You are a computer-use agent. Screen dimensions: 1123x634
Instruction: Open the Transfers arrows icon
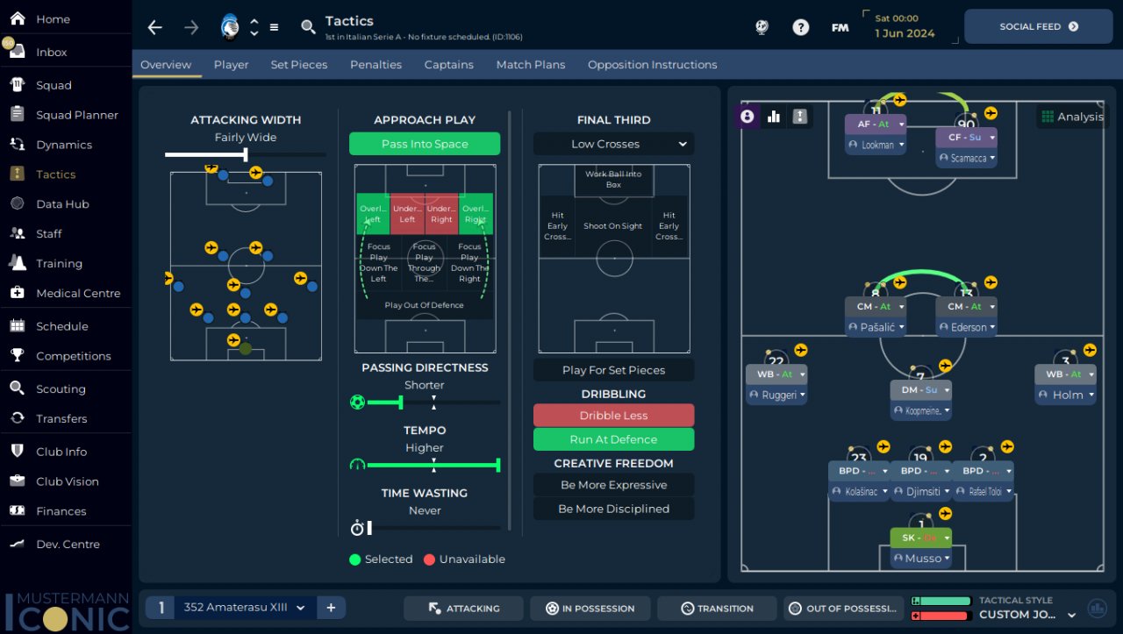(18, 418)
